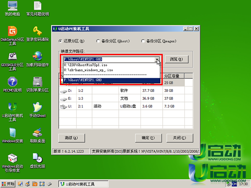Click 37.7 GB free space cell

(152, 91)
